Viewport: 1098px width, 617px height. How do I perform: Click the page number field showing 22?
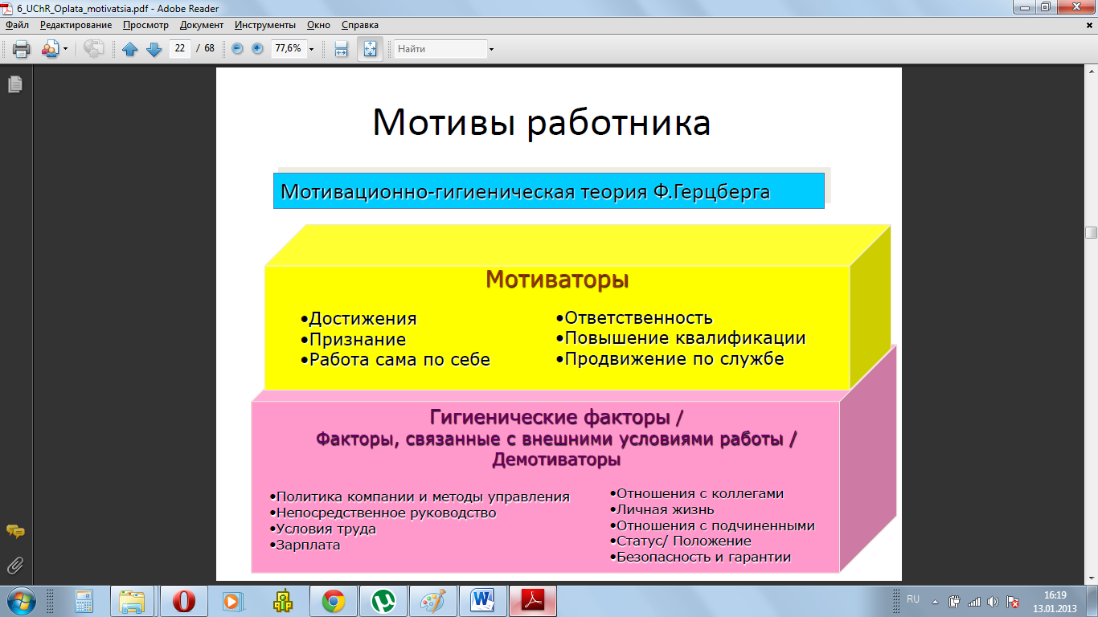[180, 48]
